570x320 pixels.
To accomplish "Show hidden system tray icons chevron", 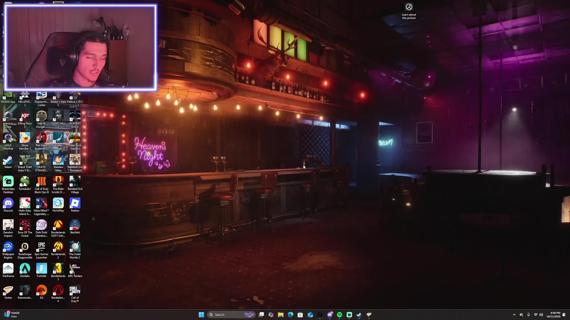I will click(x=514, y=315).
